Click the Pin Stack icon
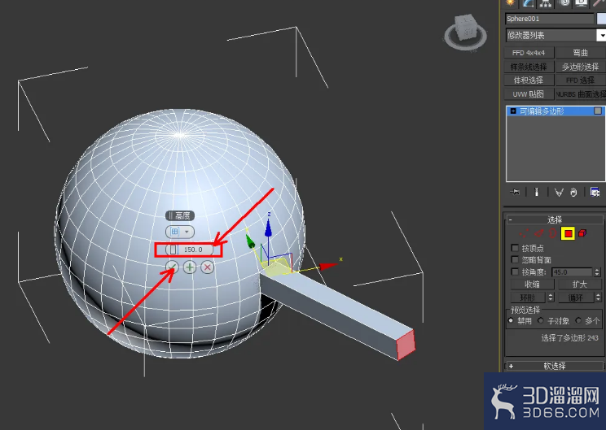Viewport: 606px width, 430px height. [516, 192]
